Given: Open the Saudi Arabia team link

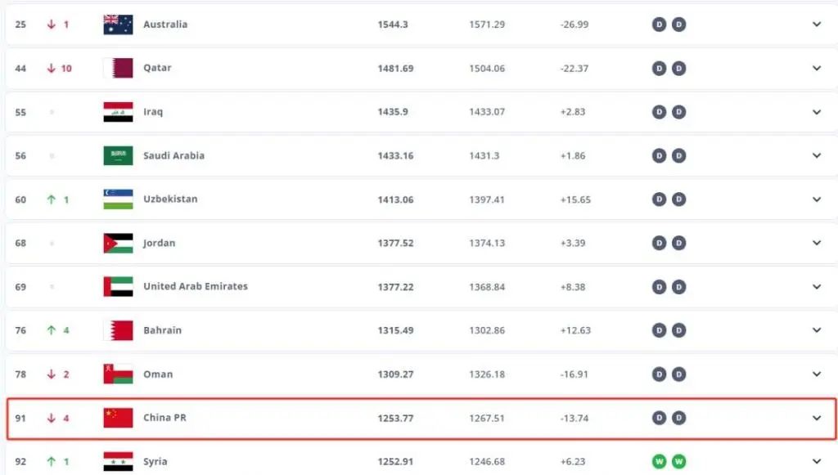Looking at the screenshot, I should [173, 155].
